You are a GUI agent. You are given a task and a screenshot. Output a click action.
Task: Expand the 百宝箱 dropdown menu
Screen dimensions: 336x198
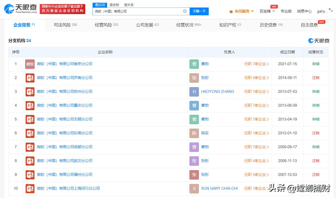(267, 11)
